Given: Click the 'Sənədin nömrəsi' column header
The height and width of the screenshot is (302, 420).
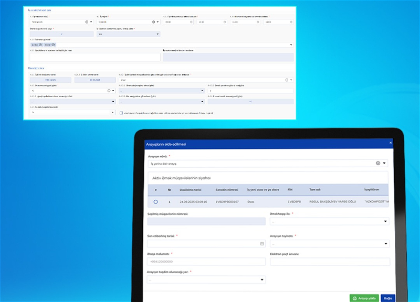Looking at the screenshot, I should [x=227, y=189].
